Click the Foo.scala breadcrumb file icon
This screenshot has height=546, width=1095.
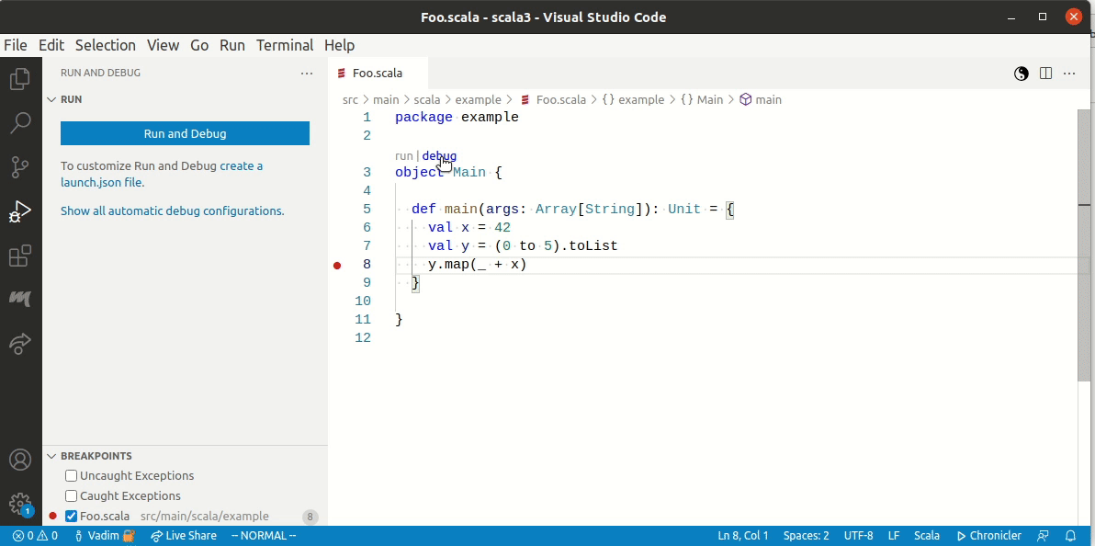coord(525,100)
